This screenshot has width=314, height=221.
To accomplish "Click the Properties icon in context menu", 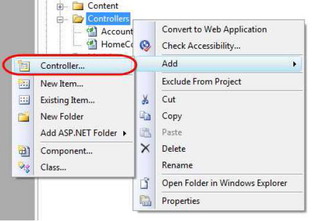I will pyautogui.click(x=145, y=201).
